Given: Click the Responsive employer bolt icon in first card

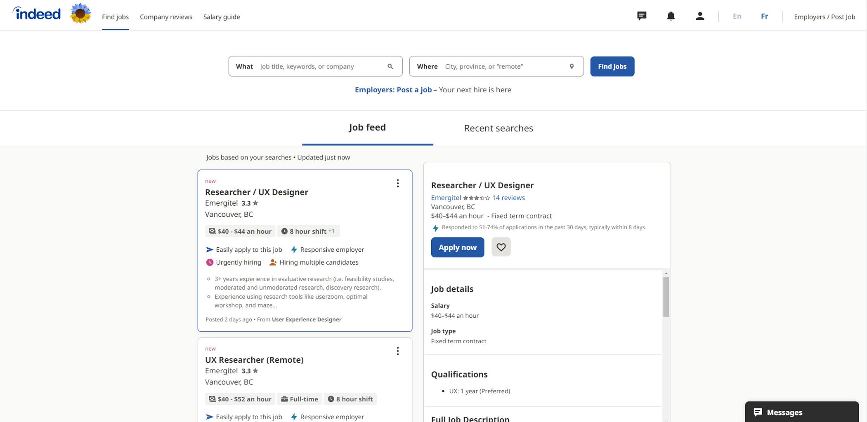Looking at the screenshot, I should click(294, 250).
